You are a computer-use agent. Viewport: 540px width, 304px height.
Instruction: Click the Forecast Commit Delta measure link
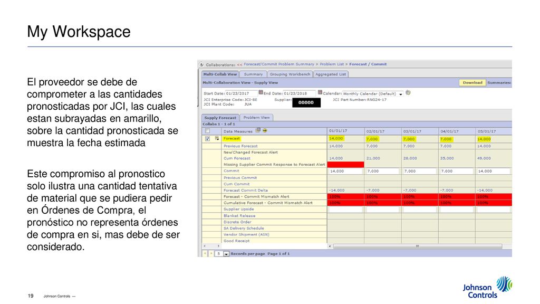pyautogui.click(x=246, y=190)
